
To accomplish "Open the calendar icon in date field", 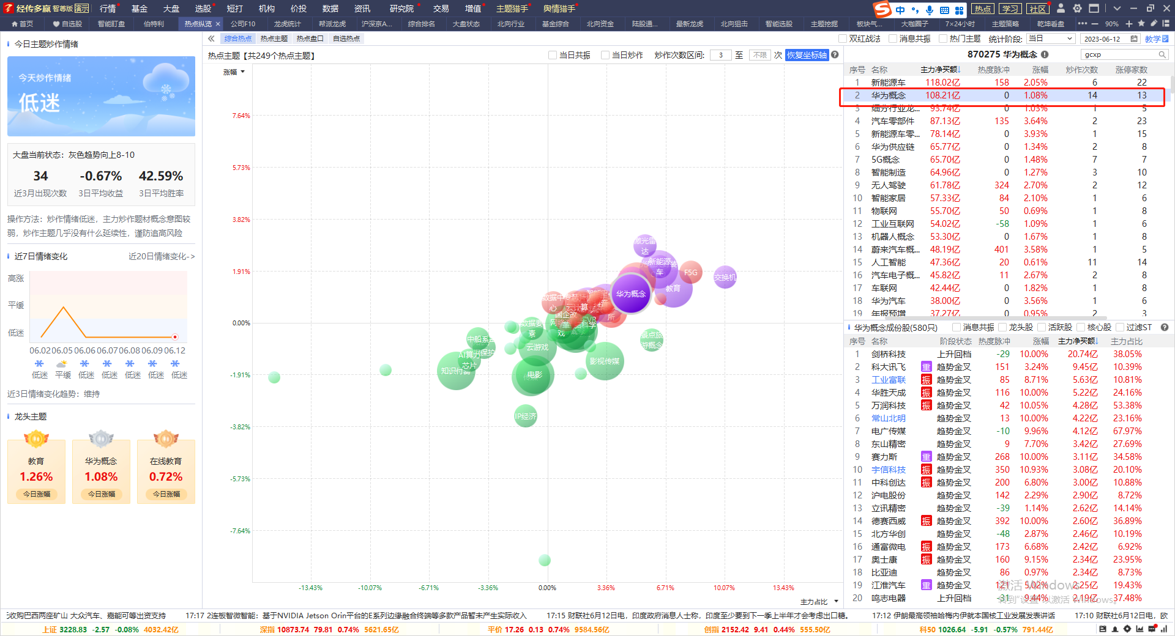I will click(1133, 39).
